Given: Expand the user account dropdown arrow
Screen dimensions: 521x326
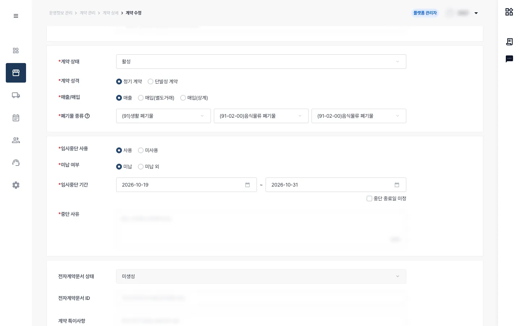Looking at the screenshot, I should 476,13.
